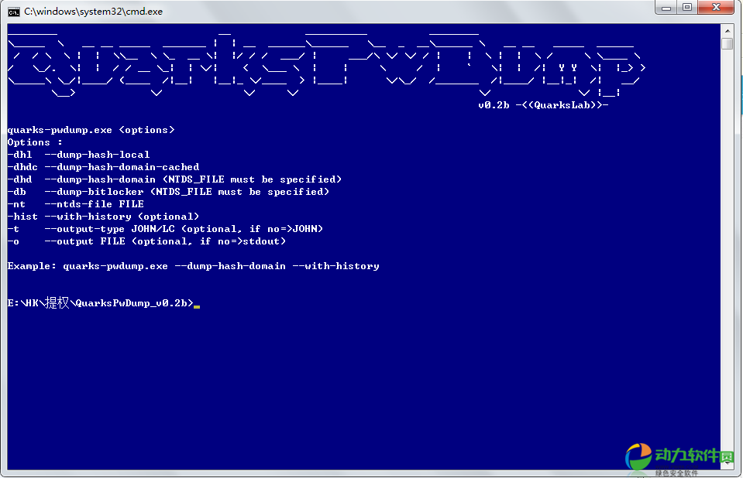The image size is (743, 478).
Task: Click the --output-type JOHN/LC option line
Action: point(165,229)
